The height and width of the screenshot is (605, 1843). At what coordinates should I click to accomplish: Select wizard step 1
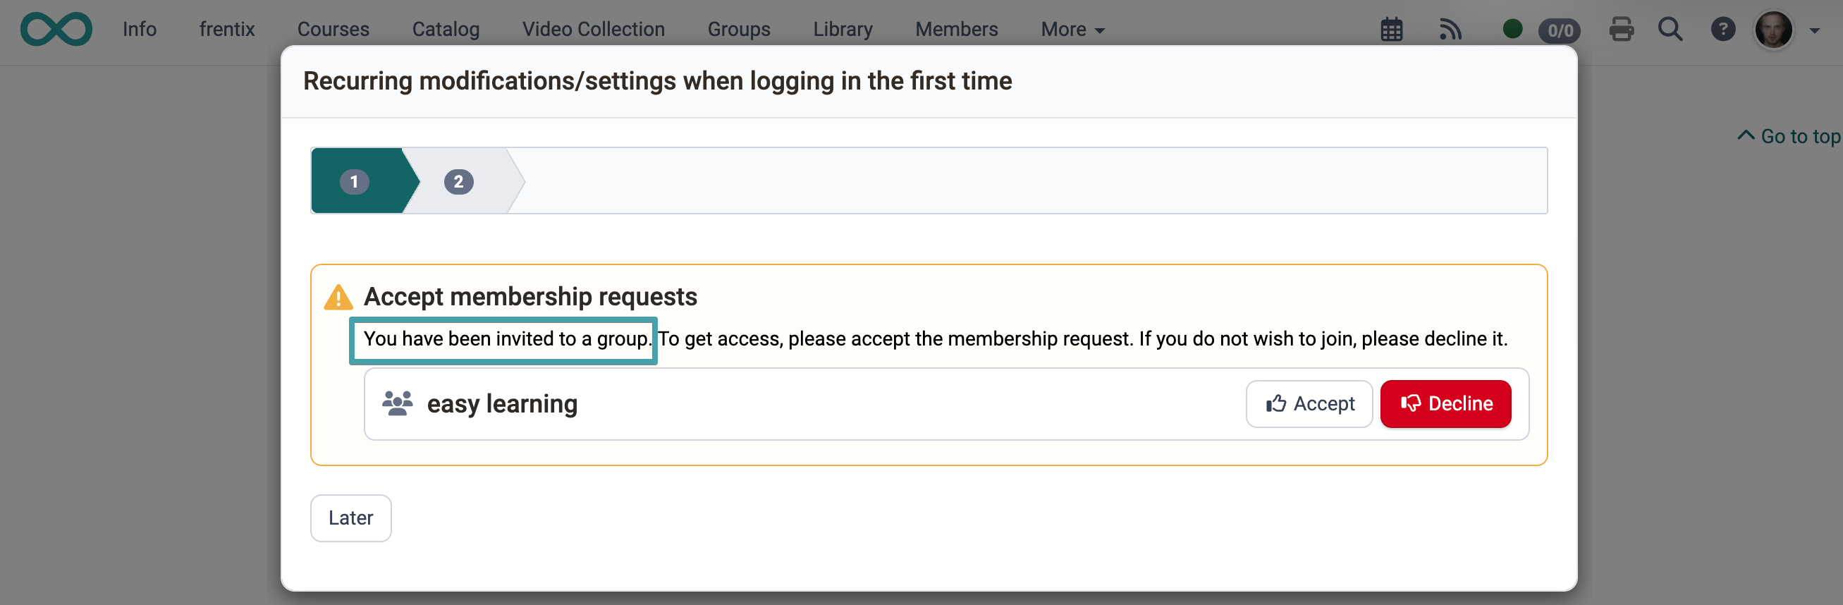pyautogui.click(x=355, y=182)
